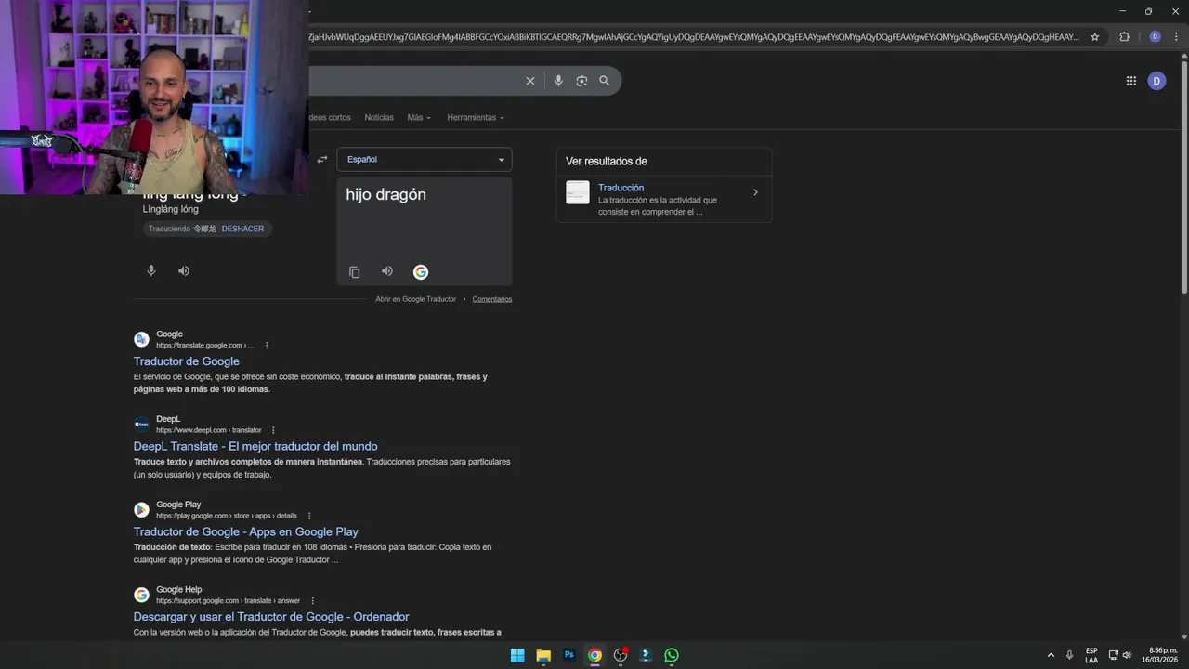
Task: Switch to Chrome in the taskbar
Action: click(x=594, y=655)
